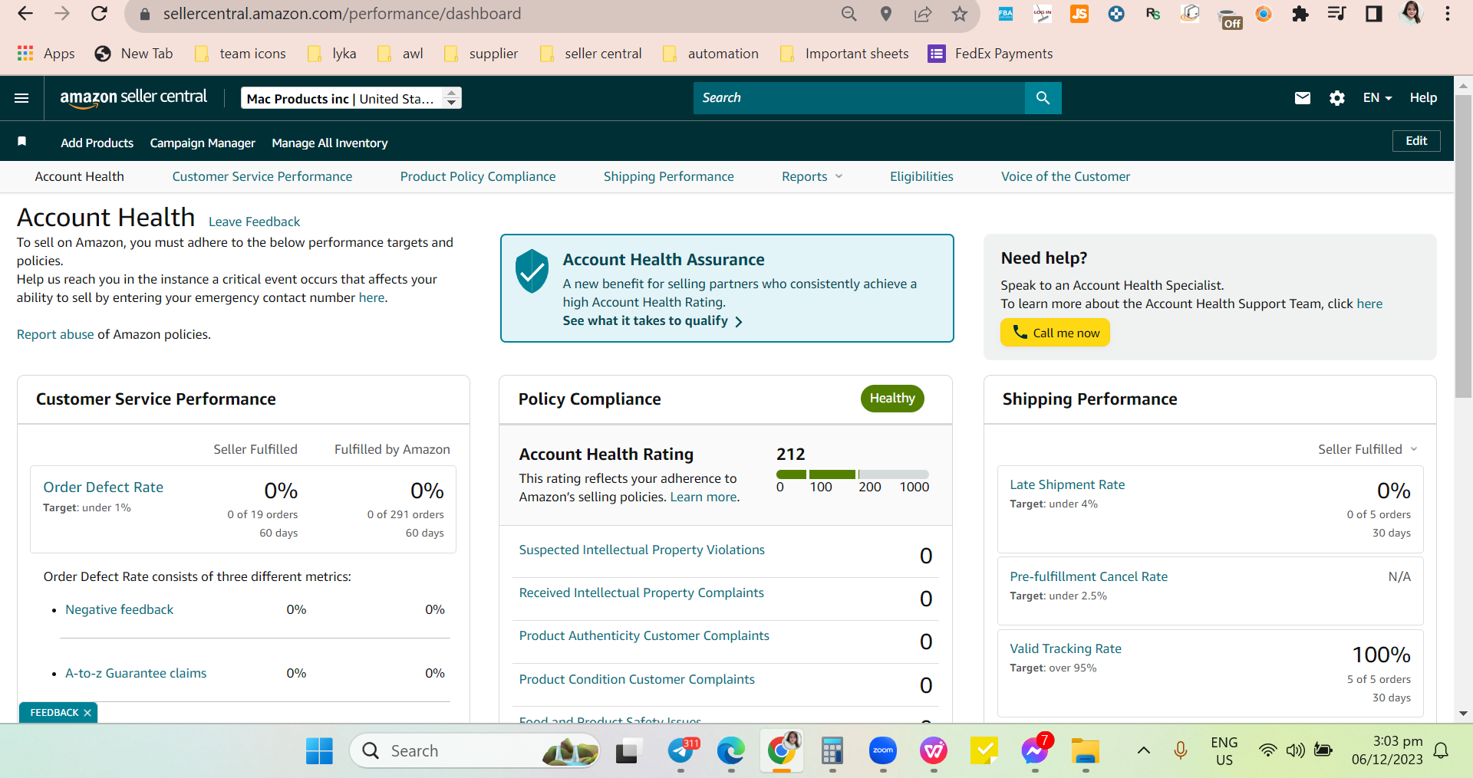Screen dimensions: 1473x778
Task: Click the Account Health Assurance shield icon
Action: (x=532, y=271)
